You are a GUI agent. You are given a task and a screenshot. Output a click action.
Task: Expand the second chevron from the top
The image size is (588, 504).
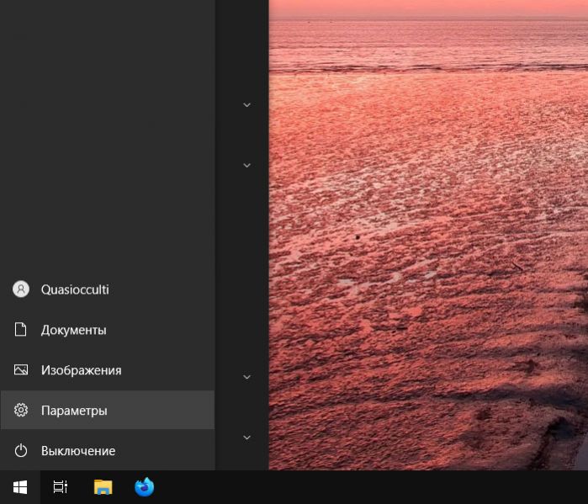click(246, 166)
